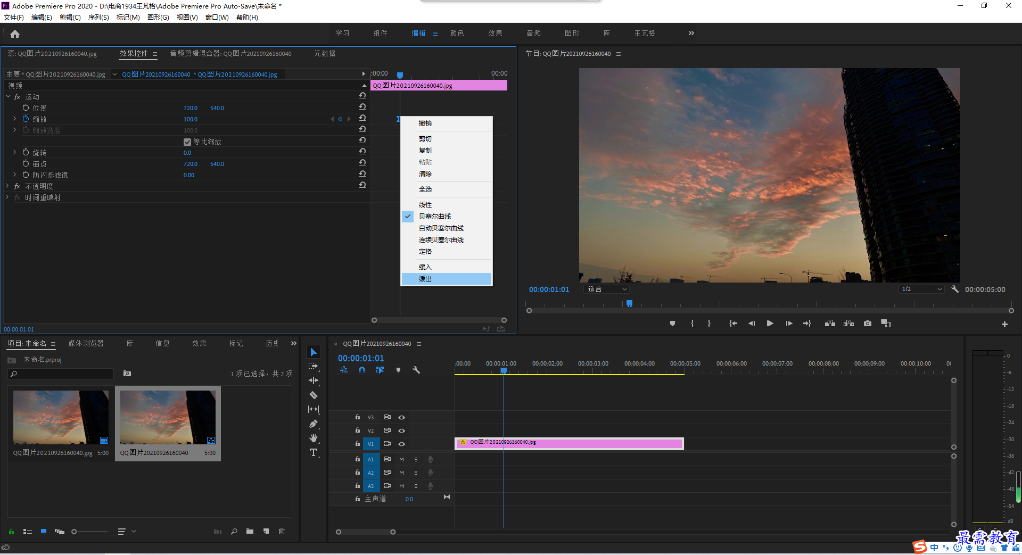
Task: Select the Hand tool
Action: pos(314,438)
